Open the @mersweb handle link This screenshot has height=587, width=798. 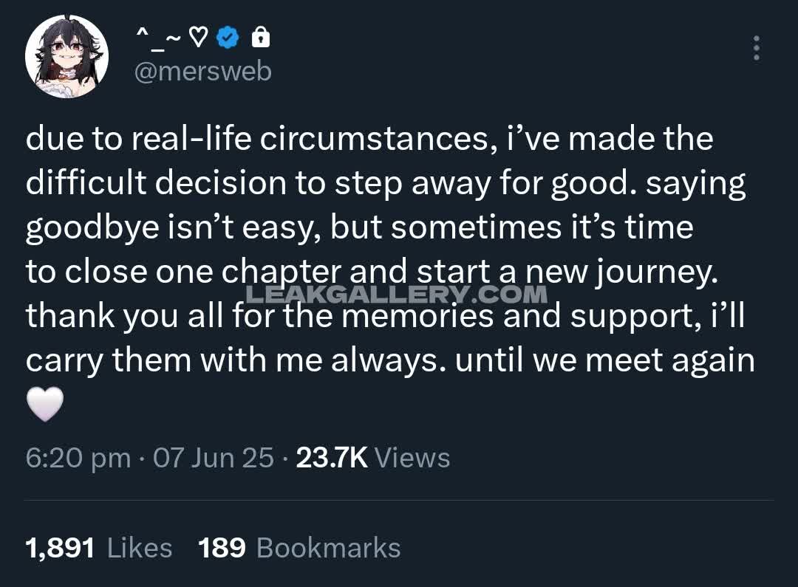[204, 72]
